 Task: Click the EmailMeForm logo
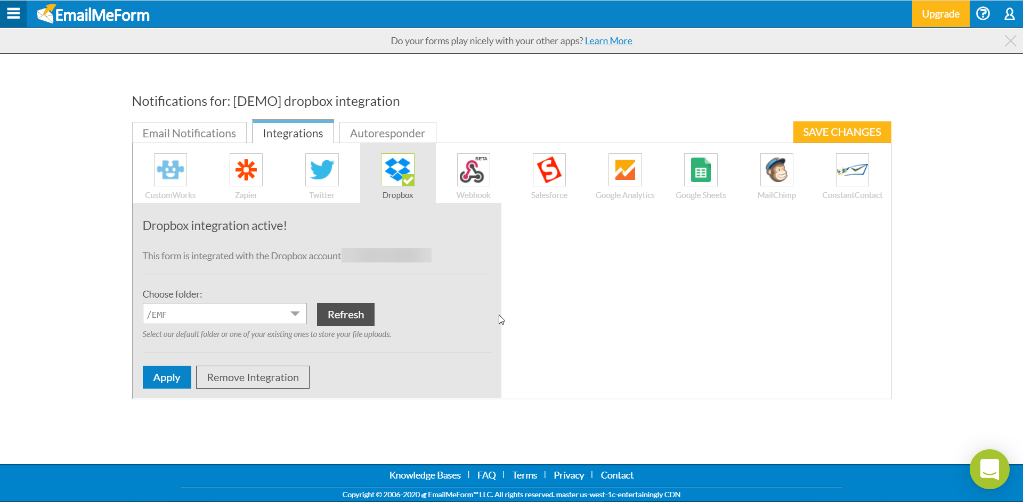pyautogui.click(x=93, y=14)
